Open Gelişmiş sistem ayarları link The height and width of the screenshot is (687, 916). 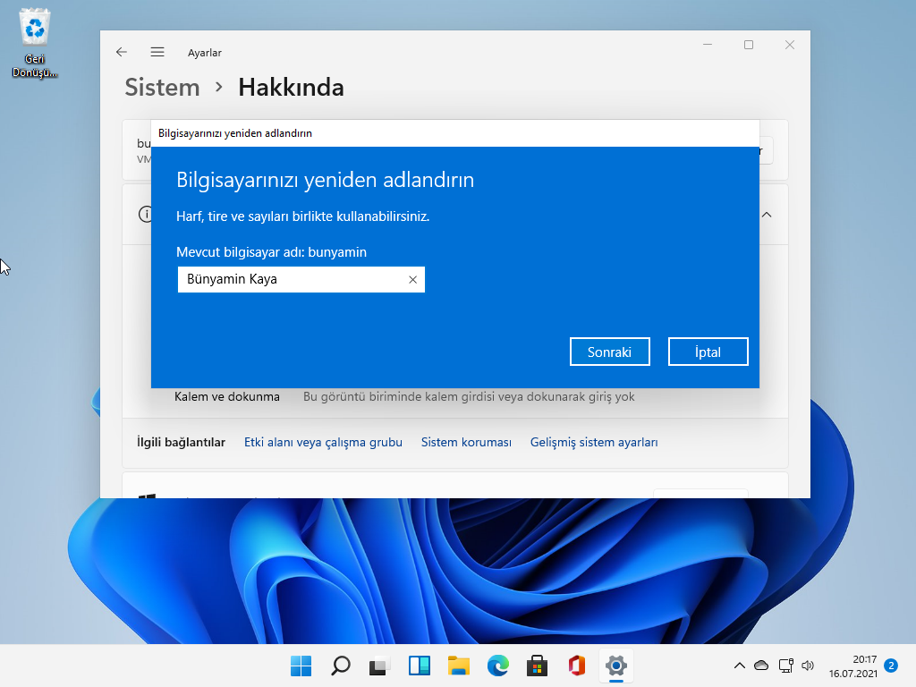594,442
